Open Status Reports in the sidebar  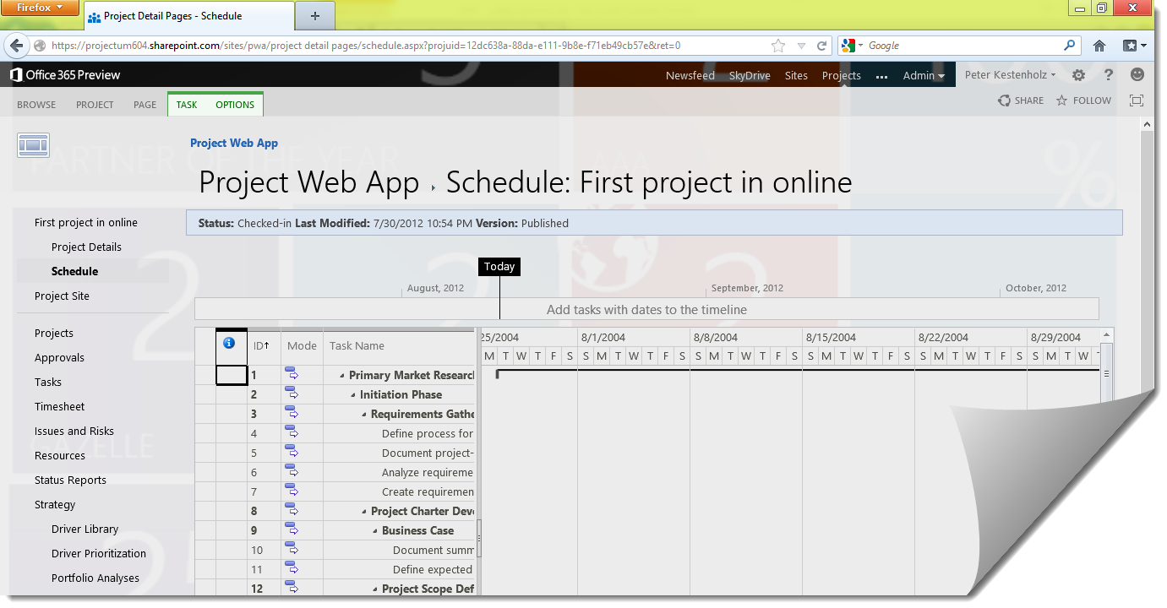click(x=70, y=480)
